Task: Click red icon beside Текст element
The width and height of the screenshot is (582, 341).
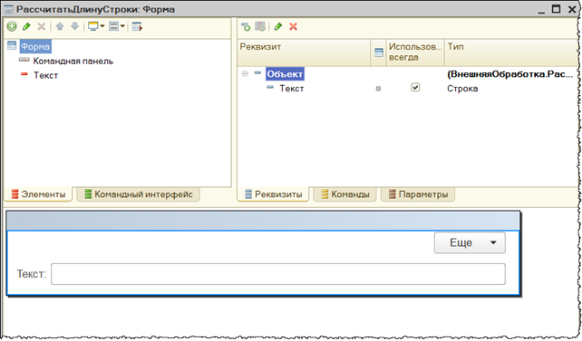Action: coord(24,74)
